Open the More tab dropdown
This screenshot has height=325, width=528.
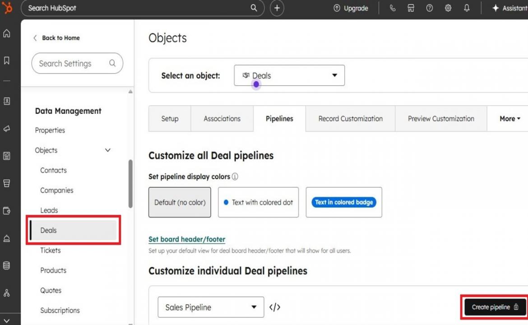tap(509, 119)
